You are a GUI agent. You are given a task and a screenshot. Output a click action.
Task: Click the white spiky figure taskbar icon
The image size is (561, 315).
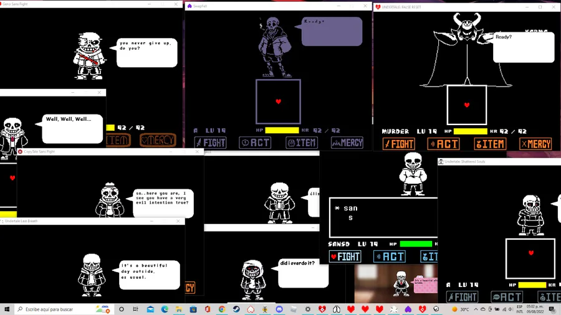[x=393, y=309]
